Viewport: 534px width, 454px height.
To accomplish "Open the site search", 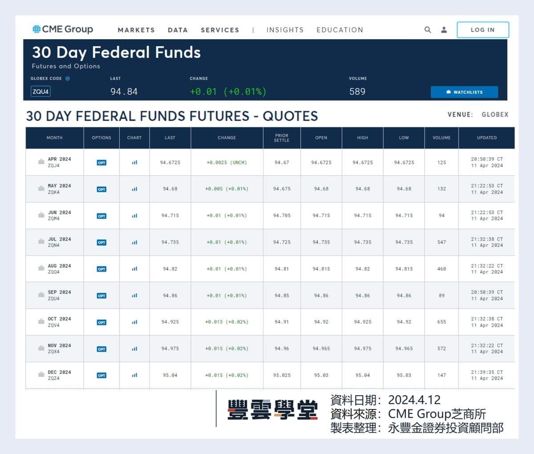I will click(428, 30).
